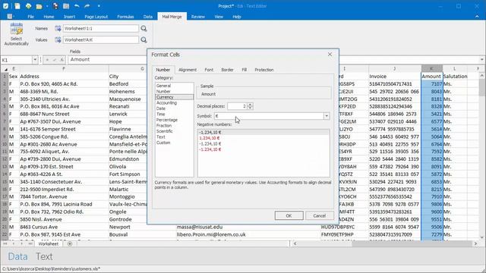Click the Redo arrow in the title bar
The image size is (486, 273).
click(x=87, y=6)
